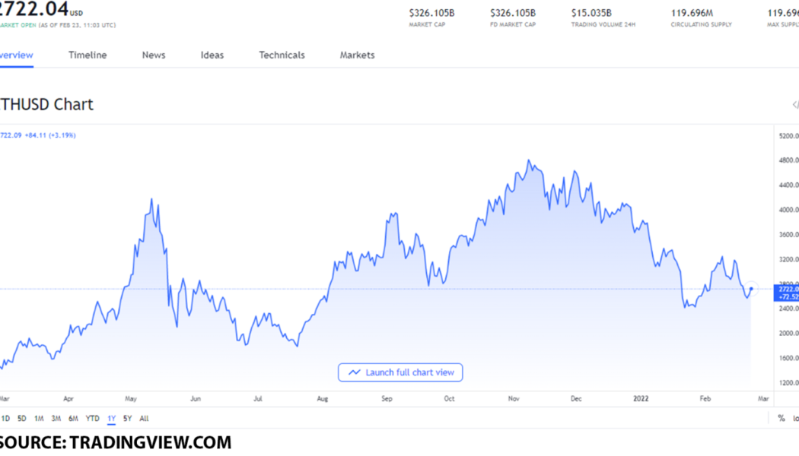799x456 pixels.
Task: Click the chart icon in Launch full chart view
Action: coord(354,372)
